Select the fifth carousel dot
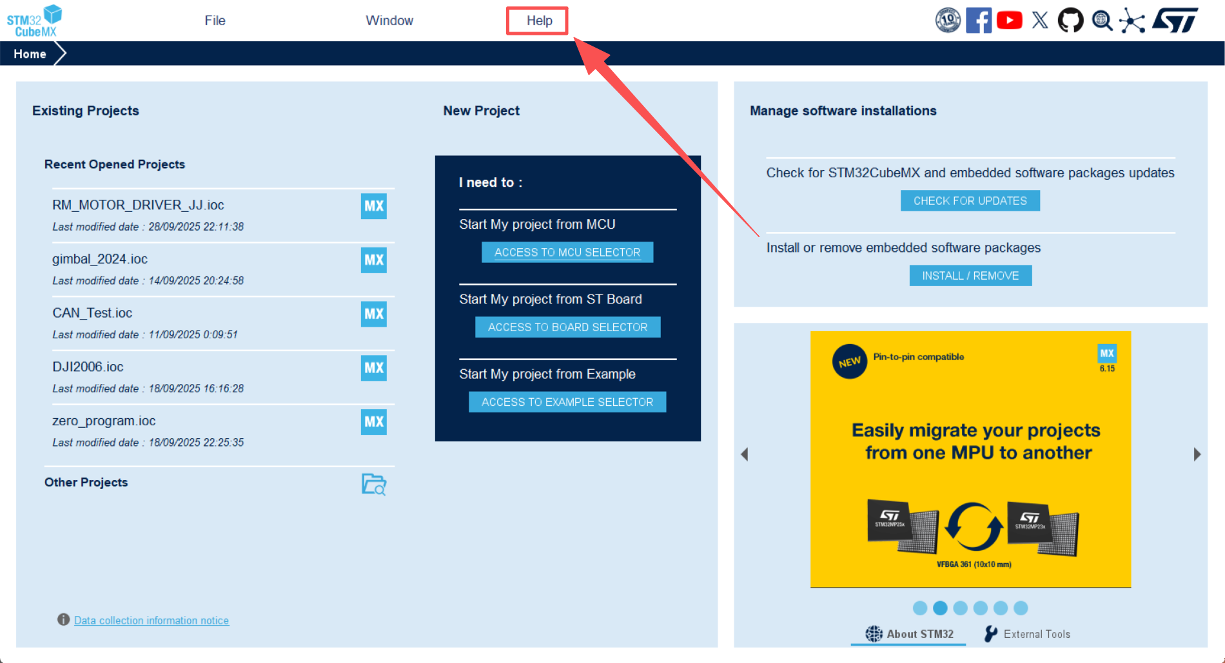This screenshot has height=663, width=1225. coord(1001,608)
